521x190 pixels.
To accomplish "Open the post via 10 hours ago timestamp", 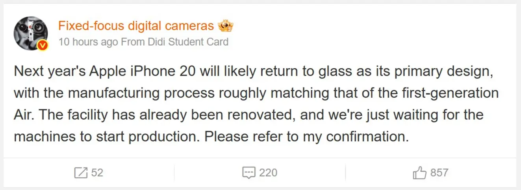I will pos(88,42).
